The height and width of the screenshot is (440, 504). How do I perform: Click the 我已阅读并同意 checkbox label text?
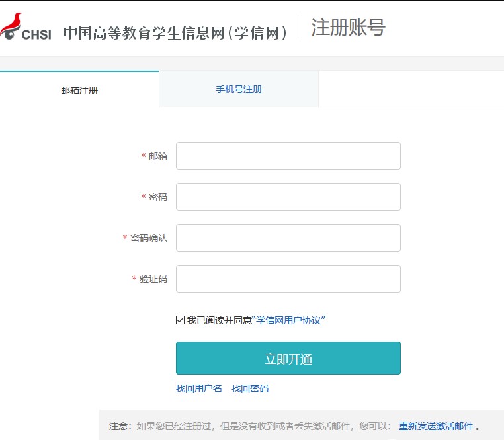point(220,320)
